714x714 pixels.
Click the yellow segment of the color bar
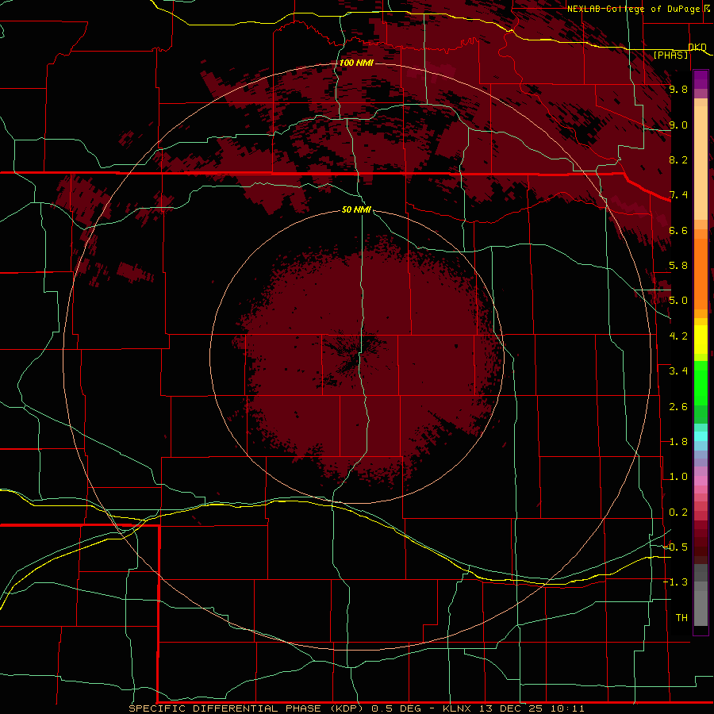coord(701,340)
